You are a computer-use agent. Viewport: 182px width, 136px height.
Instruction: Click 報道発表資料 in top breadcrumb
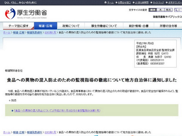point(35,32)
